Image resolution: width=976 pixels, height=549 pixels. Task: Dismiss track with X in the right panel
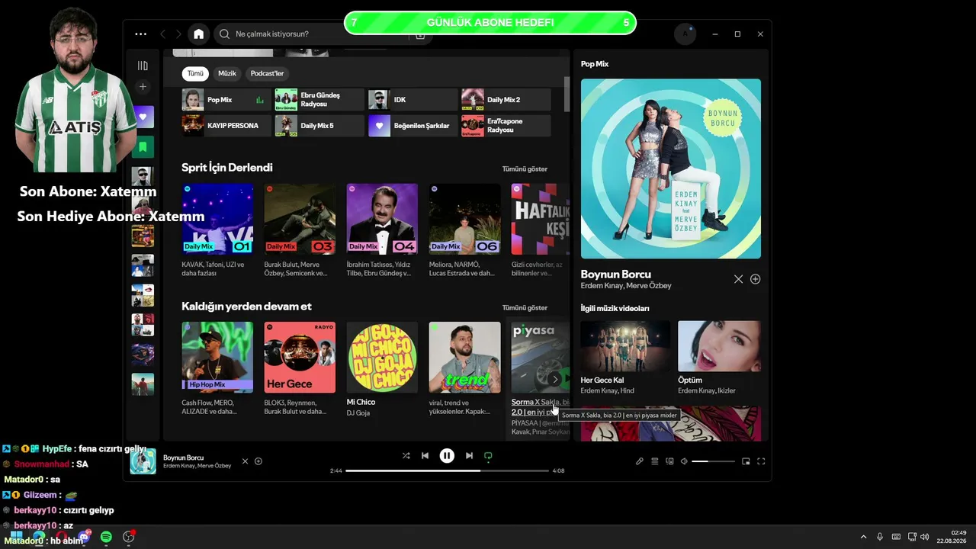point(738,279)
